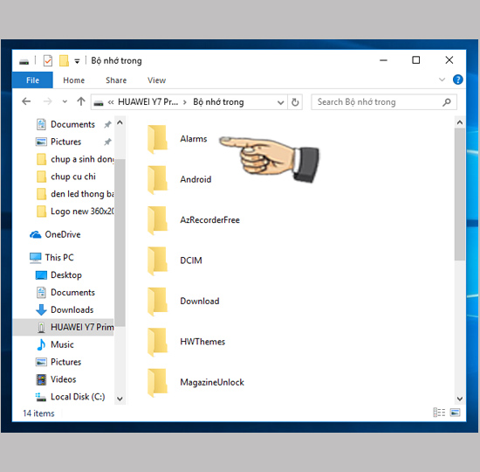This screenshot has height=472, width=480.
Task: Click file list scroll up arrow
Action: (459, 122)
